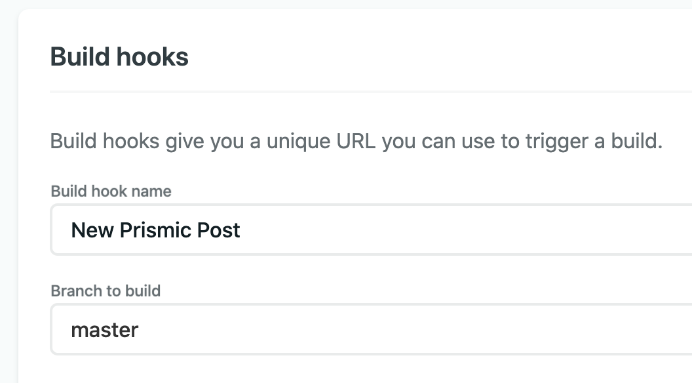This screenshot has width=692, height=383.
Task: Click the word "Build" in the heading
Action: click(80, 57)
